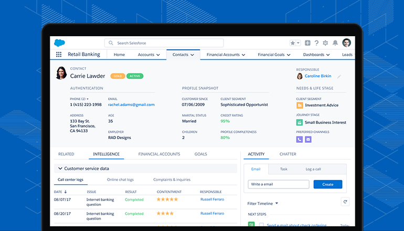Screen dimensions: 404x231
Task: Open the notifications bell icon
Action: click(335, 43)
